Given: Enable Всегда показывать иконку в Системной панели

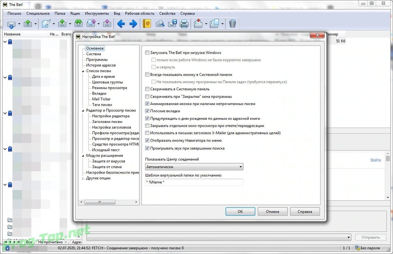Looking at the screenshot, I should tap(147, 75).
